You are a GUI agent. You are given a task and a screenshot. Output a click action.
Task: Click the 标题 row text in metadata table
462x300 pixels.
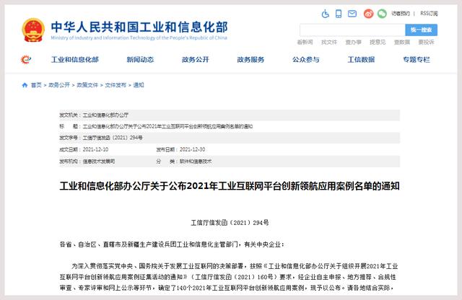click(167, 127)
